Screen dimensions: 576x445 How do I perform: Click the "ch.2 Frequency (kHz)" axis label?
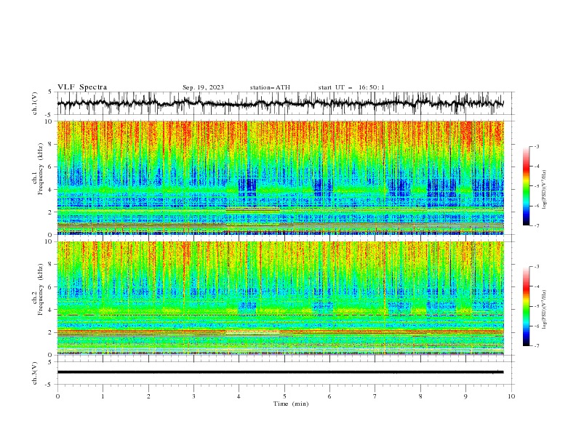[38, 290]
